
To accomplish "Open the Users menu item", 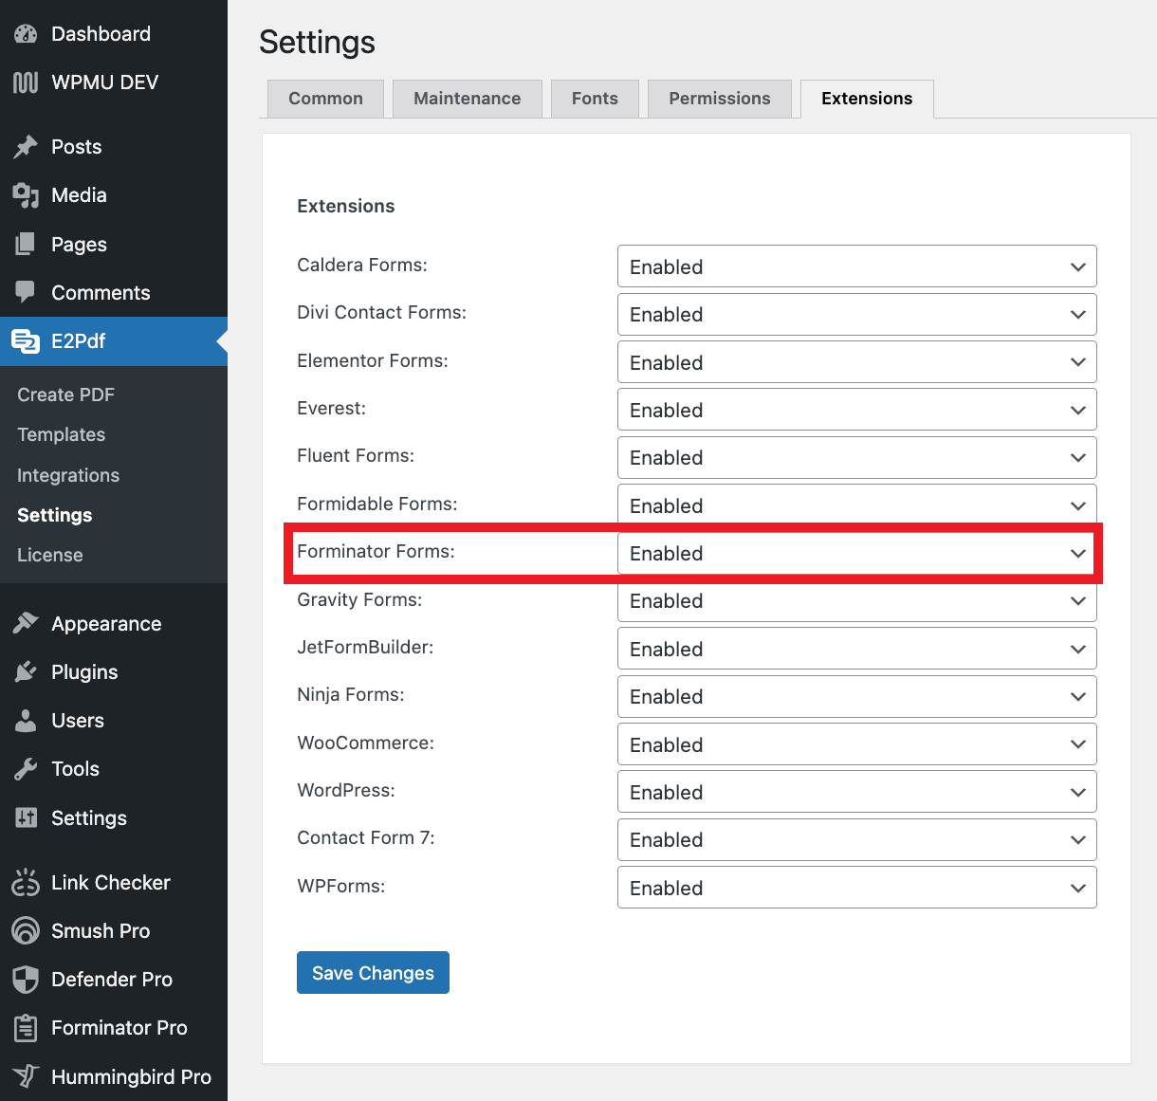I will (x=114, y=721).
